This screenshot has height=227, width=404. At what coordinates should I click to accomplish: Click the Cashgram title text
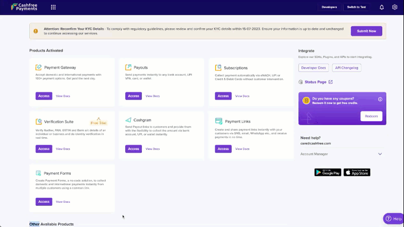142,120
